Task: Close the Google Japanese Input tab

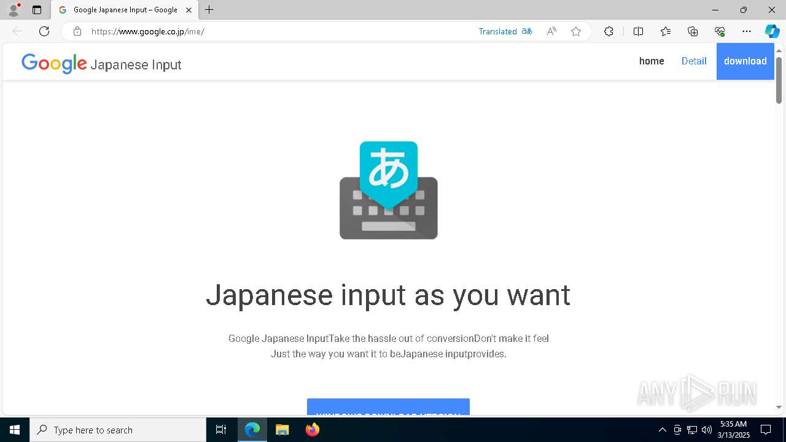Action: 189,10
